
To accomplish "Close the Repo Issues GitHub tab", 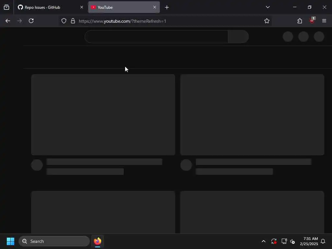I will [82, 7].
